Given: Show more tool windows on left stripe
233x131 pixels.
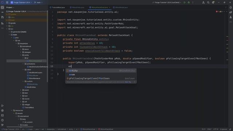Looking at the screenshot, I should pos(3,28).
